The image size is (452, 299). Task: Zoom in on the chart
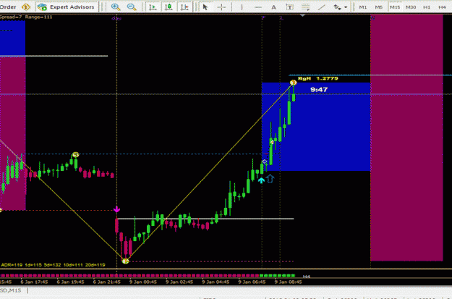point(116,7)
